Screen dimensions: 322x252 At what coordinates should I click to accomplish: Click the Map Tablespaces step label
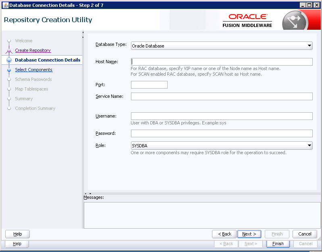31,89
